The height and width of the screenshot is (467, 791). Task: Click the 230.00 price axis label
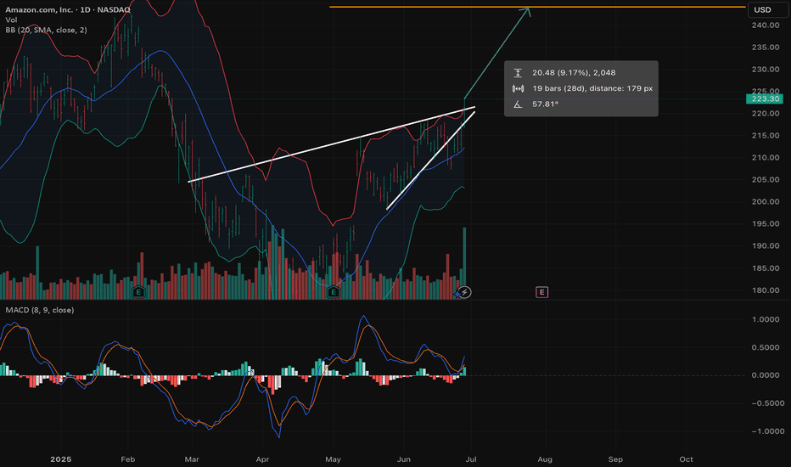[x=766, y=70]
